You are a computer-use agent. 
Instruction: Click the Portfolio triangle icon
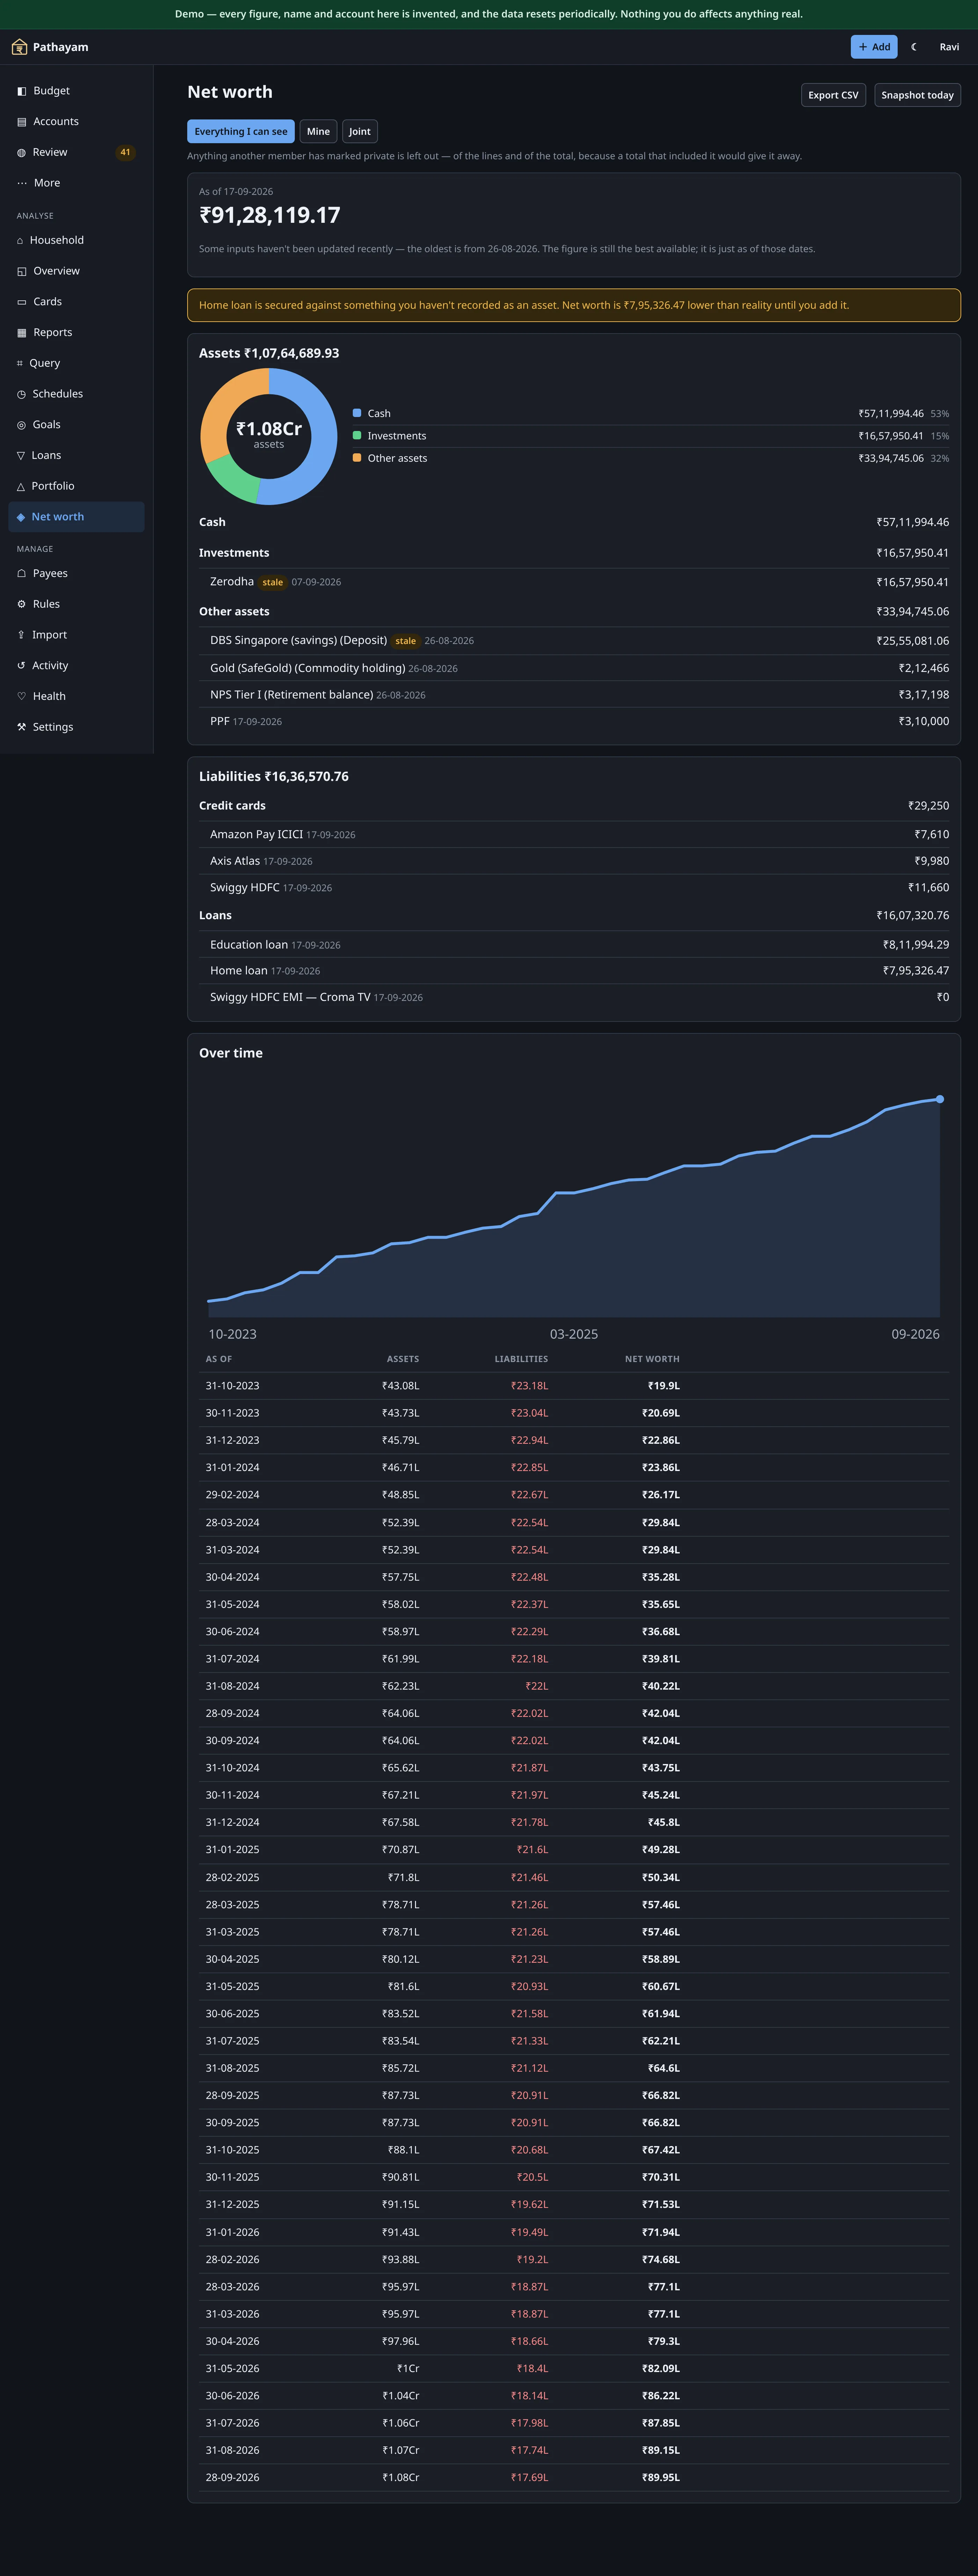pos(21,486)
